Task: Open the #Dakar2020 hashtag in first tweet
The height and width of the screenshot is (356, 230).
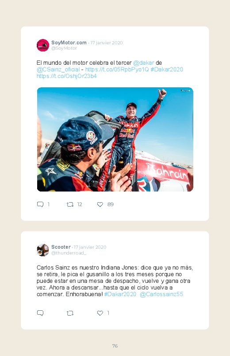Action: [167, 70]
